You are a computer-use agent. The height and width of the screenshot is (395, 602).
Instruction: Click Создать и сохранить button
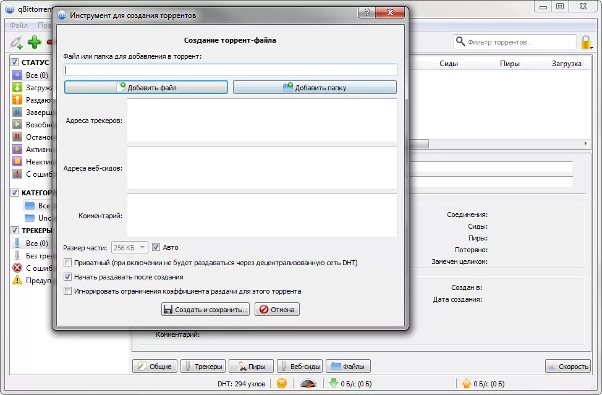(x=205, y=310)
